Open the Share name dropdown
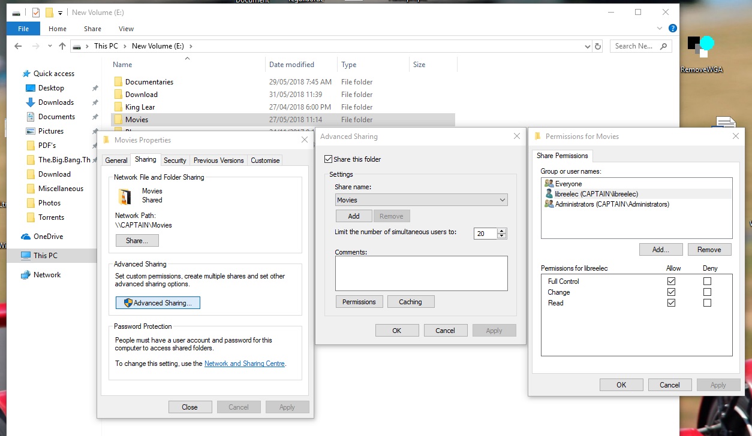The image size is (752, 436). tap(502, 200)
